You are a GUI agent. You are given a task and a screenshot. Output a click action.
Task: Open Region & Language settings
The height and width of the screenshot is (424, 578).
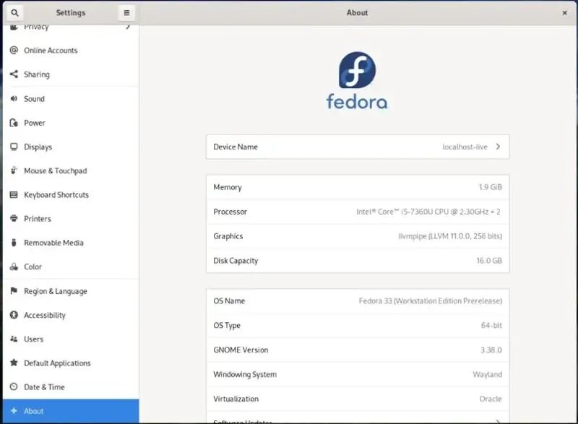[x=71, y=290]
